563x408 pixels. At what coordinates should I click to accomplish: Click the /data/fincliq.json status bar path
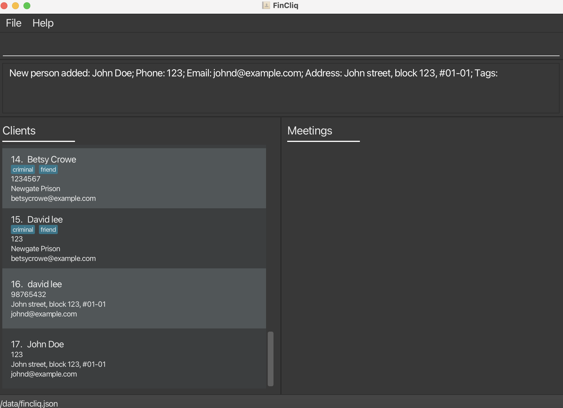[29, 403]
